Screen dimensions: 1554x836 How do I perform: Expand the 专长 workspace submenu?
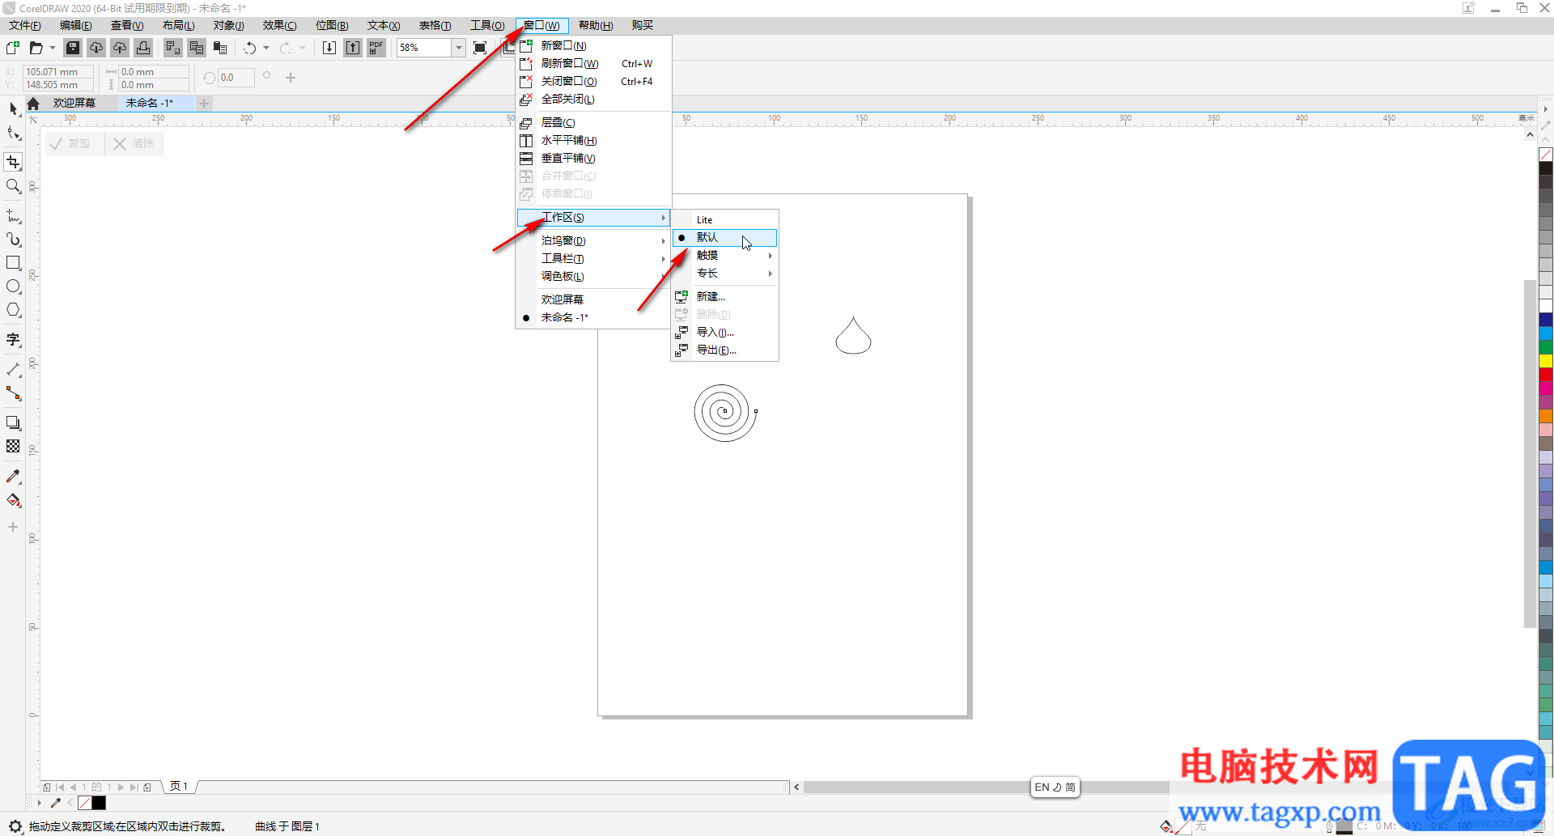point(725,273)
